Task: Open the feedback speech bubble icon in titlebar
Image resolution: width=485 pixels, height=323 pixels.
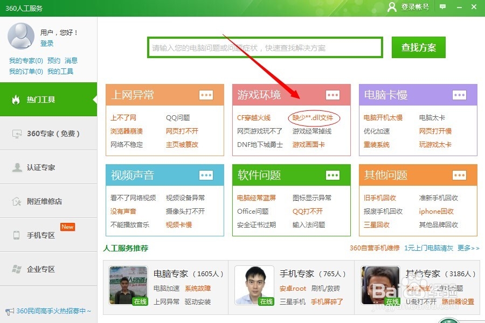Action: tap(442, 8)
